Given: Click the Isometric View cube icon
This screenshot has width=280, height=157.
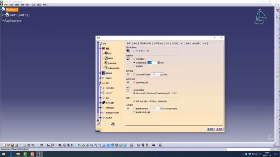Looking at the screenshot, I should click(x=112, y=145).
